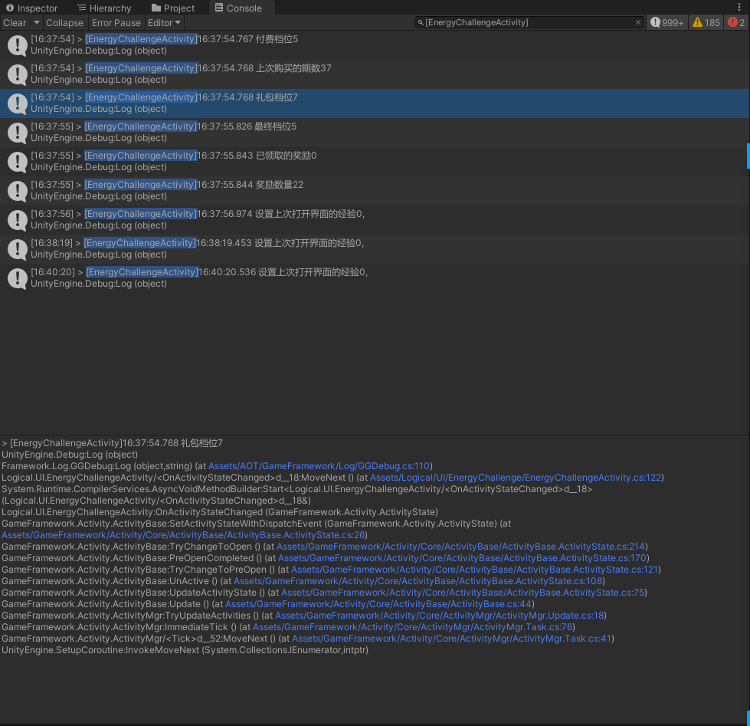Toggle error filter showing 2
The width and height of the screenshot is (750, 726).
[736, 23]
